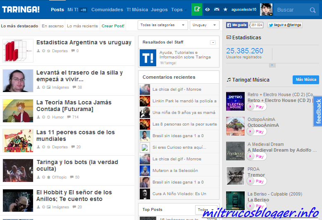The image size is (322, 220).
Task: Open notifications via the eye icon
Action: [x=208, y=10]
